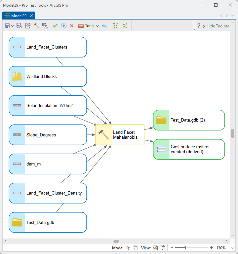Click the Select All icon
The width and height of the screenshot is (238, 254).
(x=115, y=26)
